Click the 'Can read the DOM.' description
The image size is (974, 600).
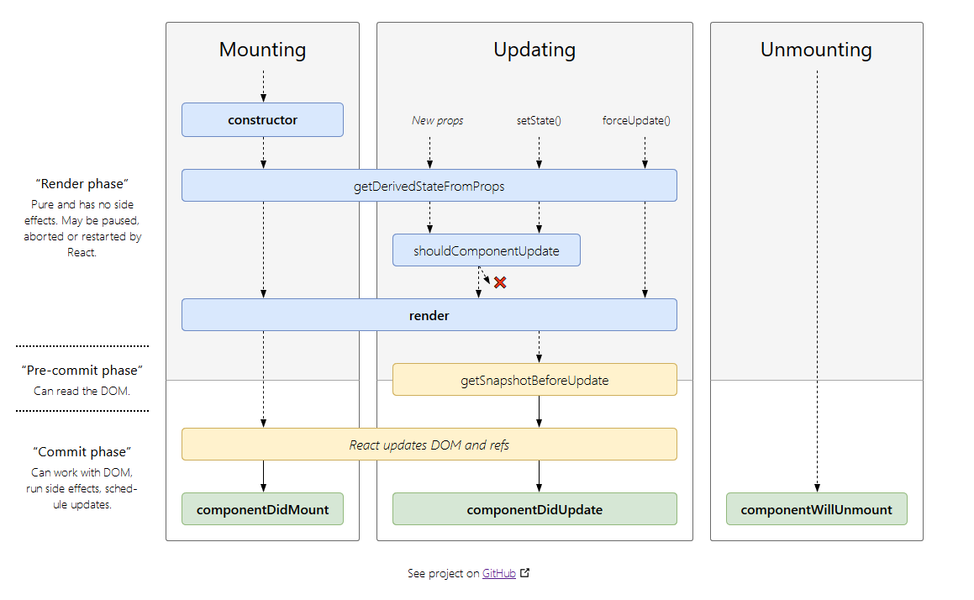pyautogui.click(x=82, y=391)
